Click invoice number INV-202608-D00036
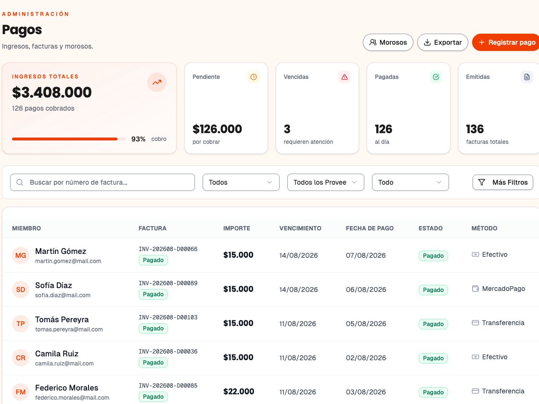Viewport: 539px width, 404px height. tap(168, 352)
